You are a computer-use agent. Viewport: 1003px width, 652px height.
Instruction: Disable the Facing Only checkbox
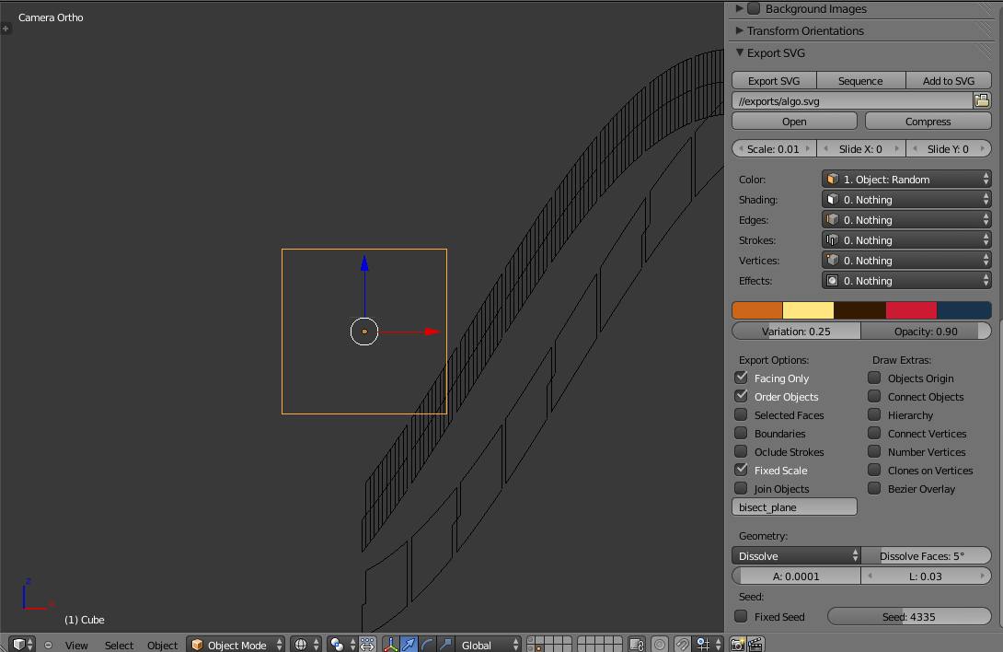point(741,378)
